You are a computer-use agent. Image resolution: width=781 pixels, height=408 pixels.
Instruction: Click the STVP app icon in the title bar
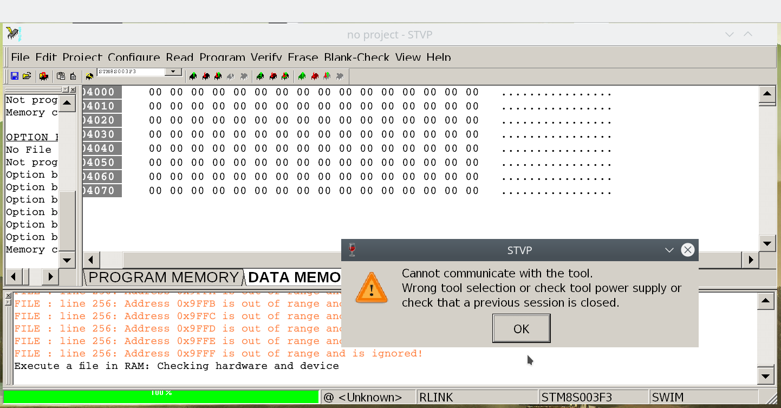click(x=14, y=35)
